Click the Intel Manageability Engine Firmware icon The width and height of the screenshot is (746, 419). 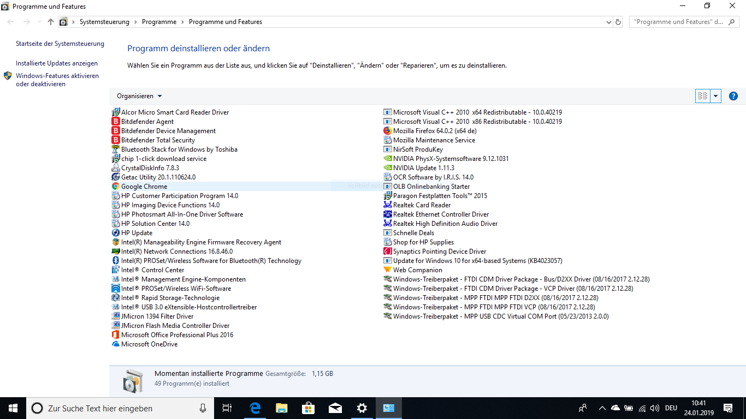pos(115,242)
